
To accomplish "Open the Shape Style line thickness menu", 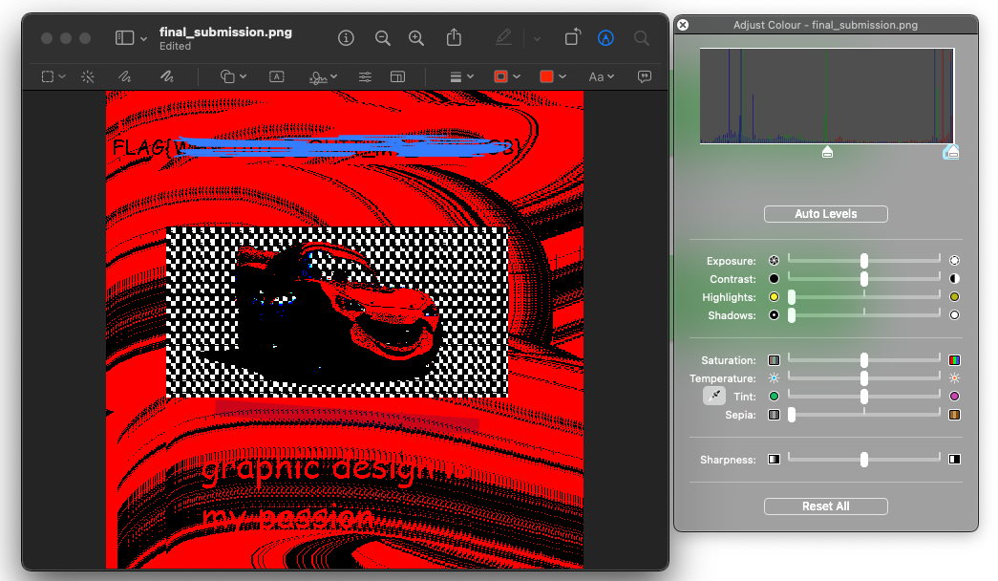I will [x=461, y=76].
